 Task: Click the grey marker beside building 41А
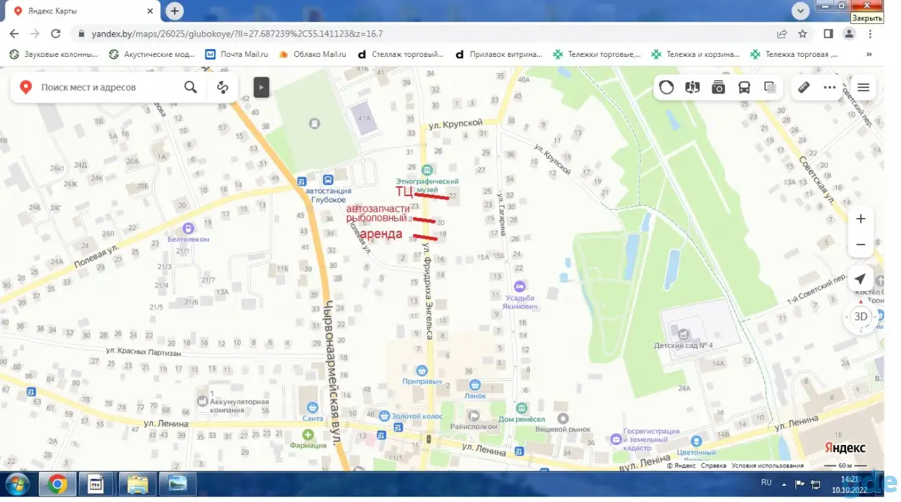click(315, 123)
